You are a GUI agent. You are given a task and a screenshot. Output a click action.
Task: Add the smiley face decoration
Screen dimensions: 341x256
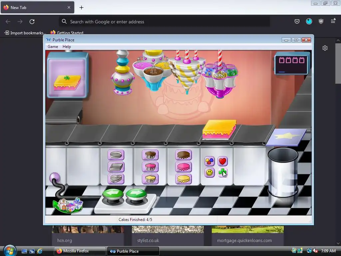(x=209, y=173)
